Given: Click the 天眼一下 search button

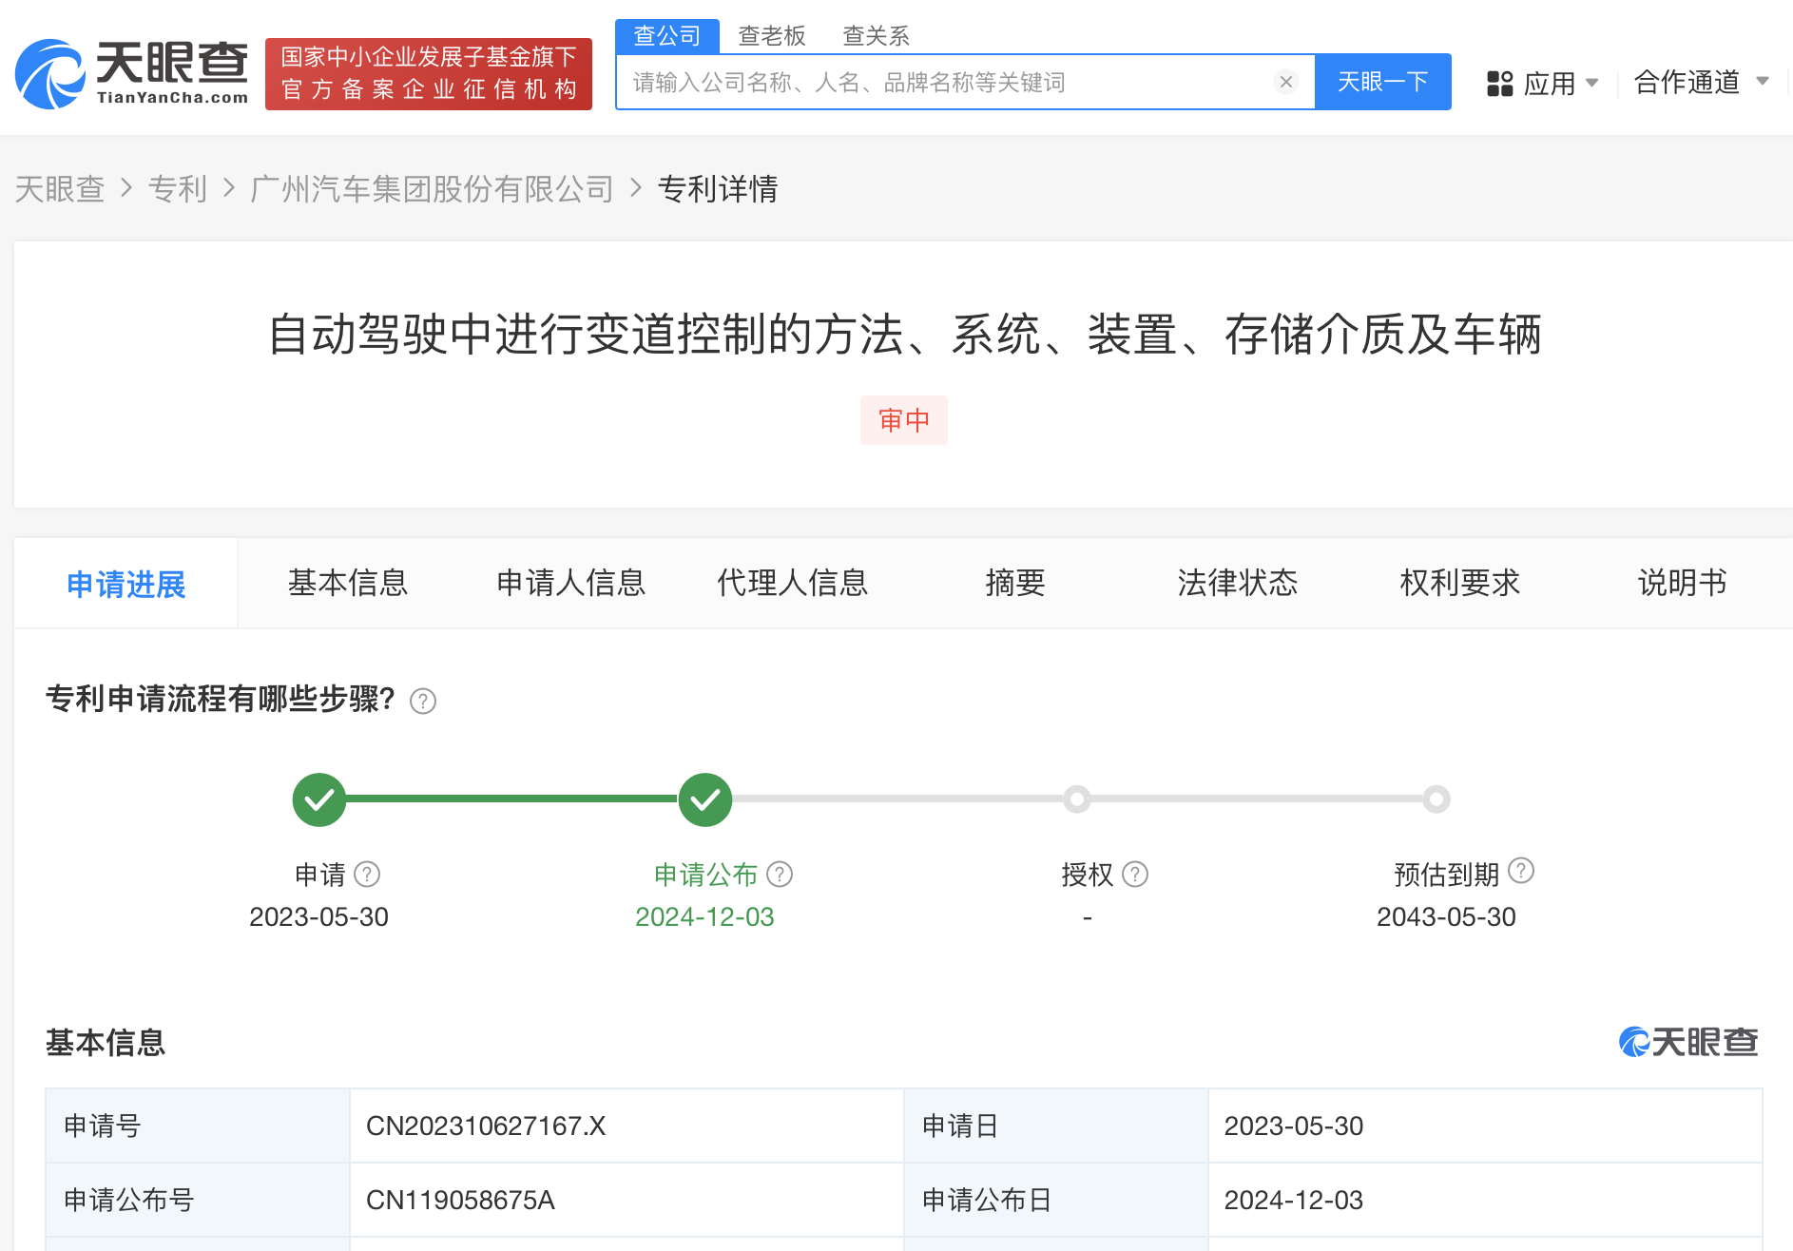Looking at the screenshot, I should [x=1383, y=82].
